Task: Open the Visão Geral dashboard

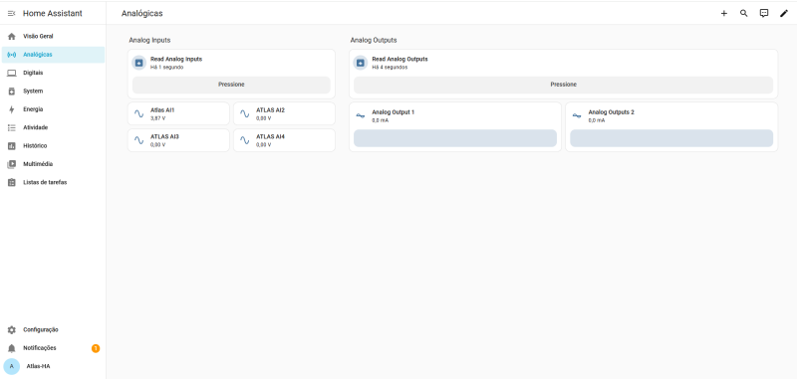Action: (x=54, y=37)
